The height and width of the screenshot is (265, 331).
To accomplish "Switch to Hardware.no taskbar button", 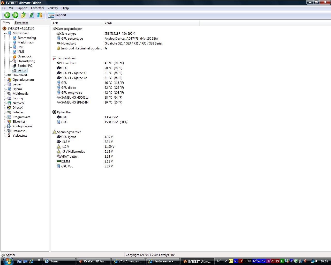I will pos(163,261).
